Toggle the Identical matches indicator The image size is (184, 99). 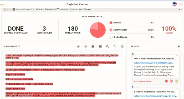tap(111, 23)
